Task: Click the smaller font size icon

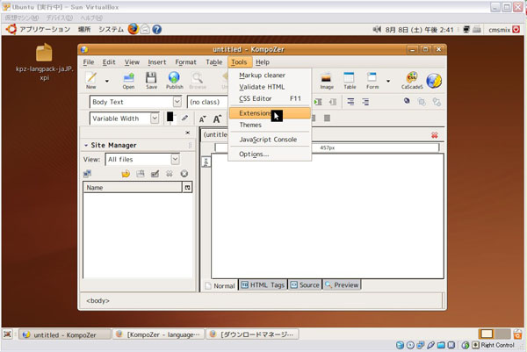Action: coord(202,119)
